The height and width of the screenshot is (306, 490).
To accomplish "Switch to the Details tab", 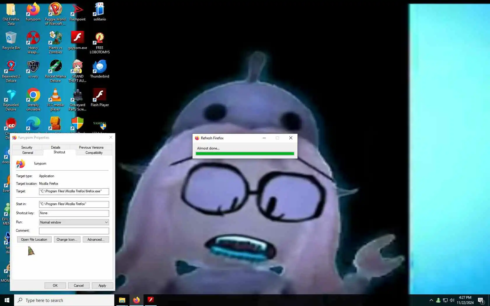I will [56, 147].
